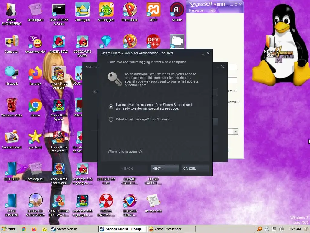
Task: Open the 'you tried' star icon
Action: (35, 140)
